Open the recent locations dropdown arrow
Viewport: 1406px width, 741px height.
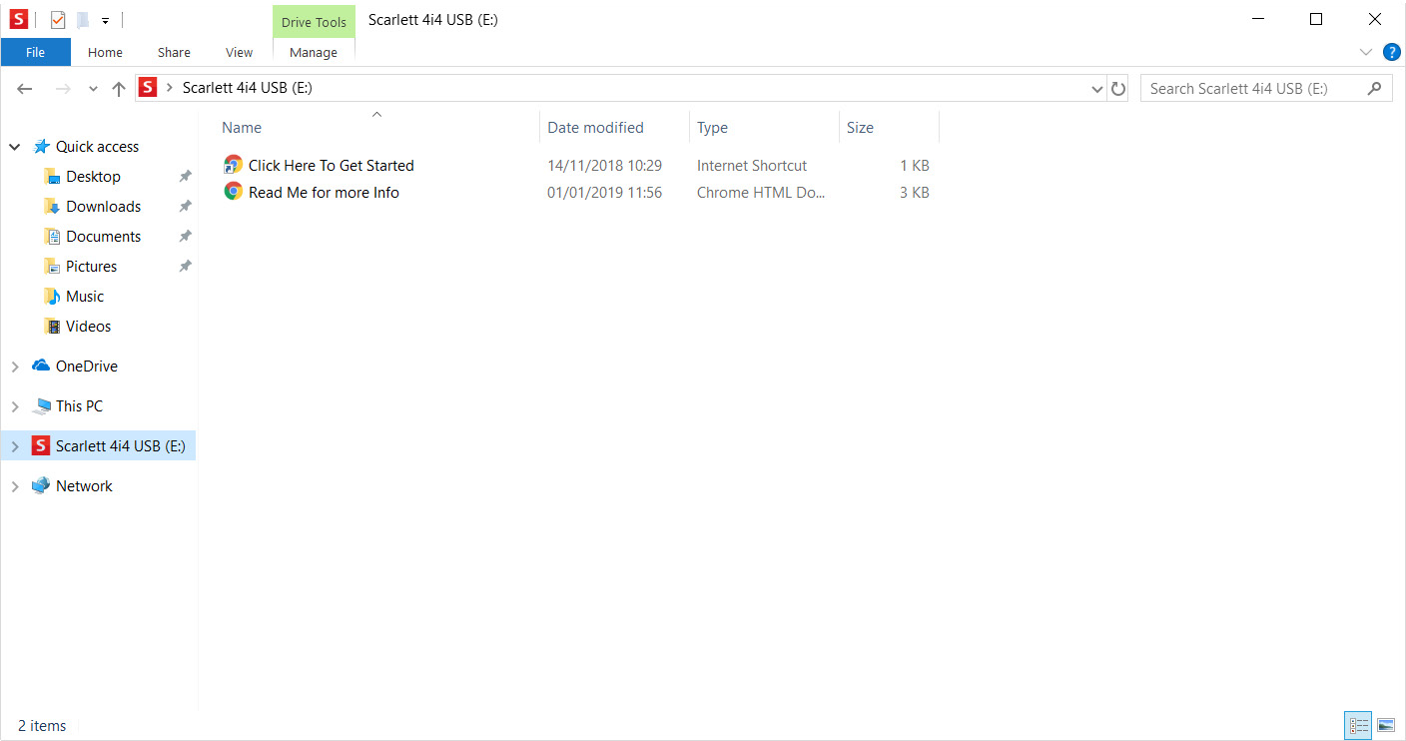click(x=93, y=89)
